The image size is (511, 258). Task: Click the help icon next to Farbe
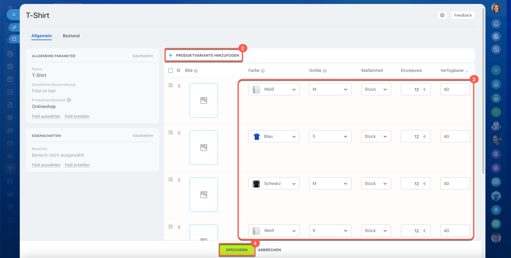point(263,71)
